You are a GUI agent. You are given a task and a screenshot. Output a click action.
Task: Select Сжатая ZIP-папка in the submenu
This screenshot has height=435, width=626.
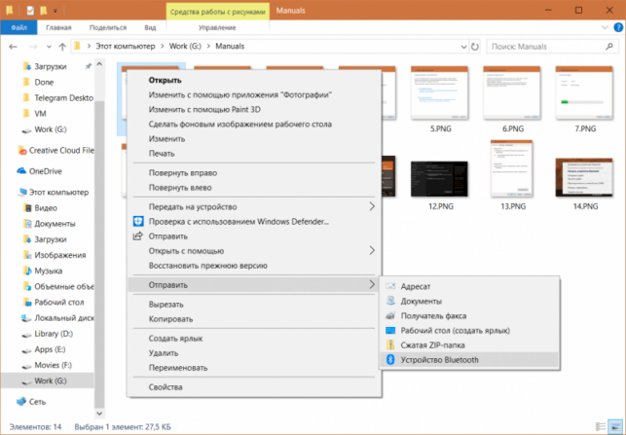[x=469, y=344]
